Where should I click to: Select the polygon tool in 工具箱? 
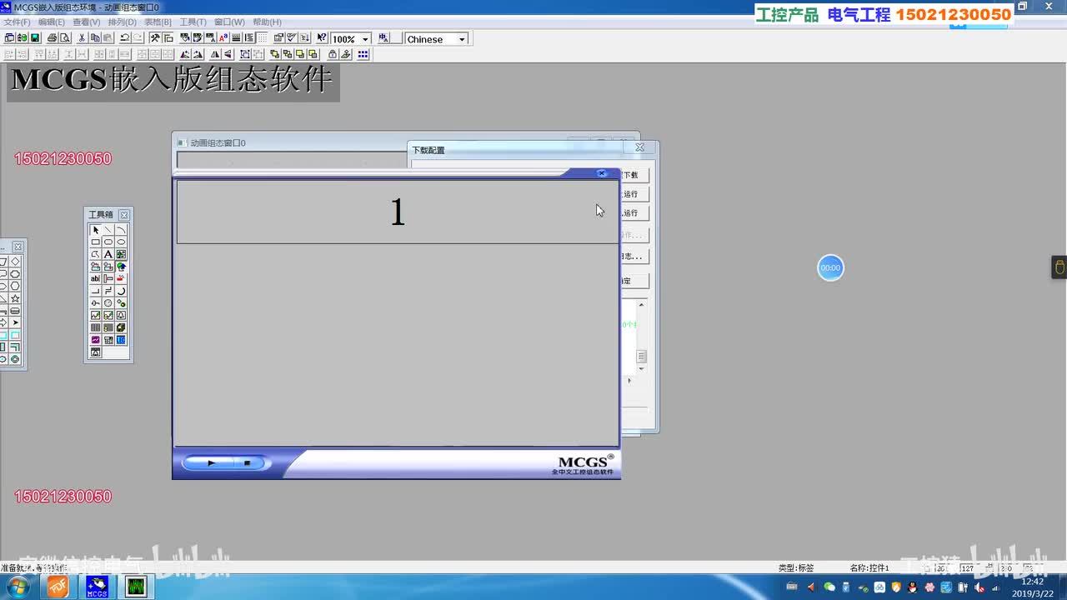pos(96,254)
